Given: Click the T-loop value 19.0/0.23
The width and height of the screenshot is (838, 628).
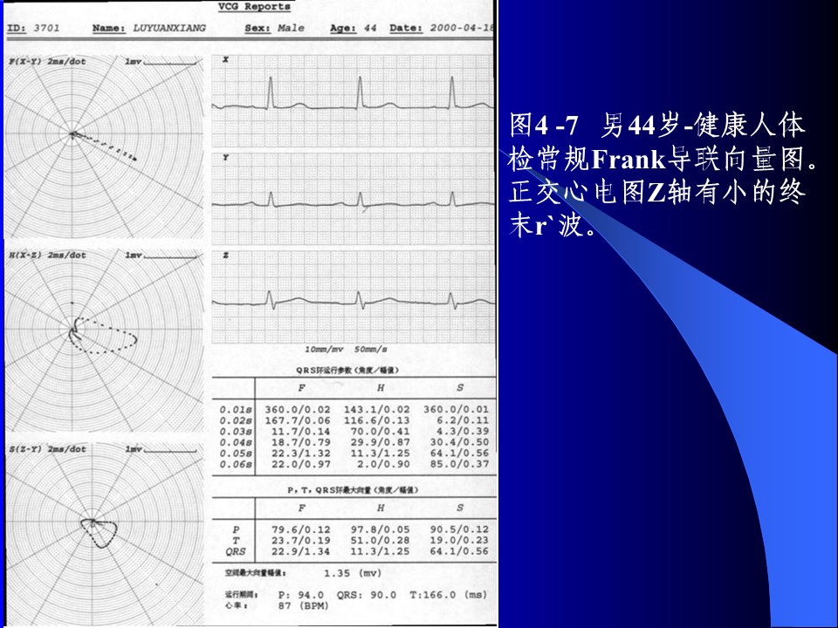Looking at the screenshot, I should pos(459,541).
